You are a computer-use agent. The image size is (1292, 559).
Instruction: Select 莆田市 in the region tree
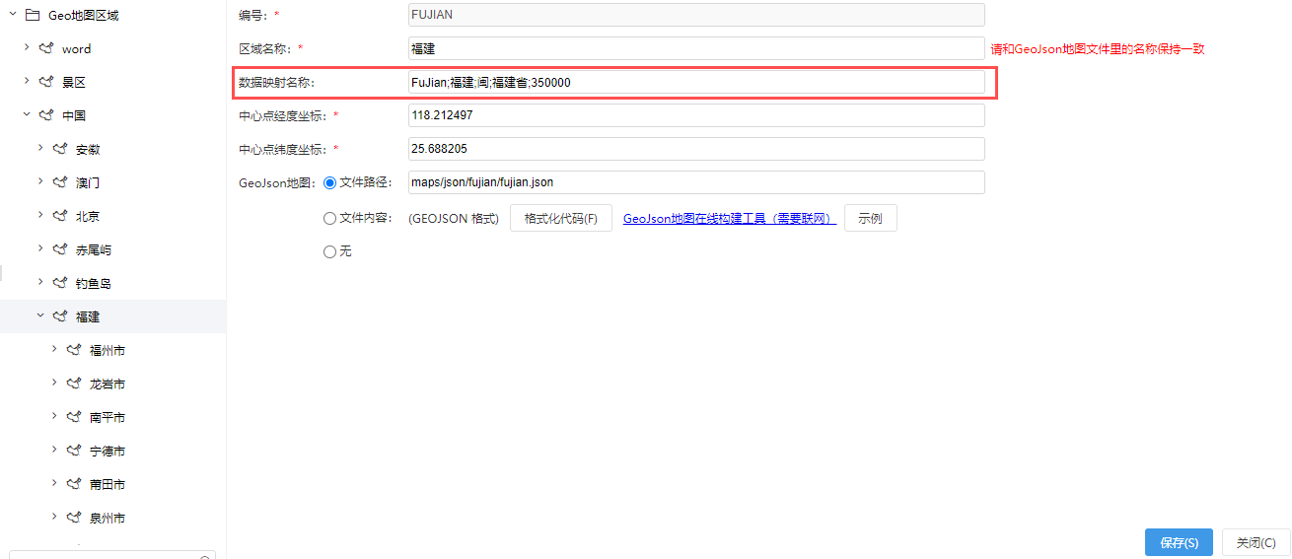pyautogui.click(x=108, y=484)
